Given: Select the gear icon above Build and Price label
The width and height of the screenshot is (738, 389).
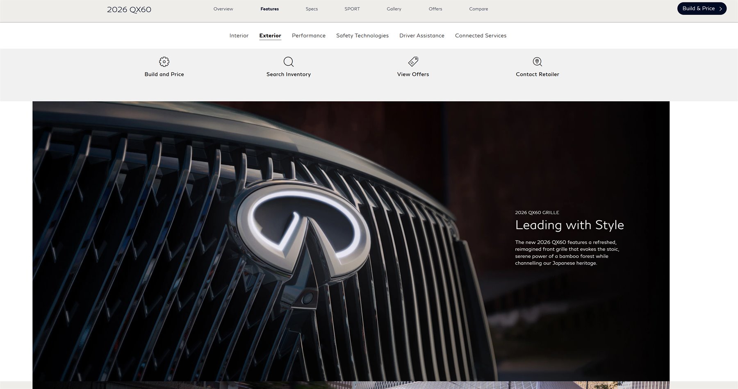Looking at the screenshot, I should (164, 61).
